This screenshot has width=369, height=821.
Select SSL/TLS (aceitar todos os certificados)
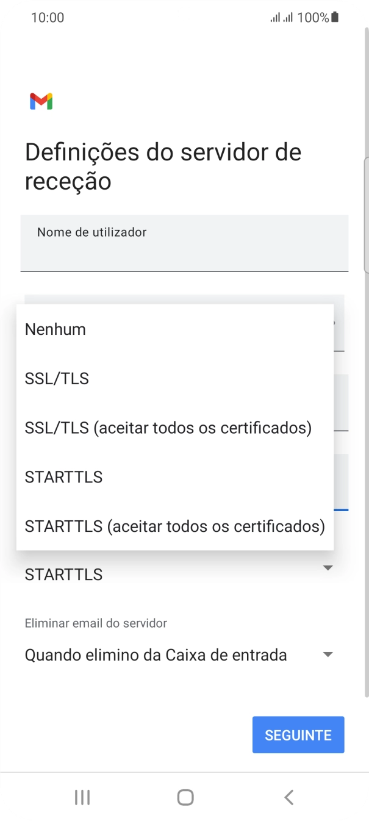click(x=168, y=428)
